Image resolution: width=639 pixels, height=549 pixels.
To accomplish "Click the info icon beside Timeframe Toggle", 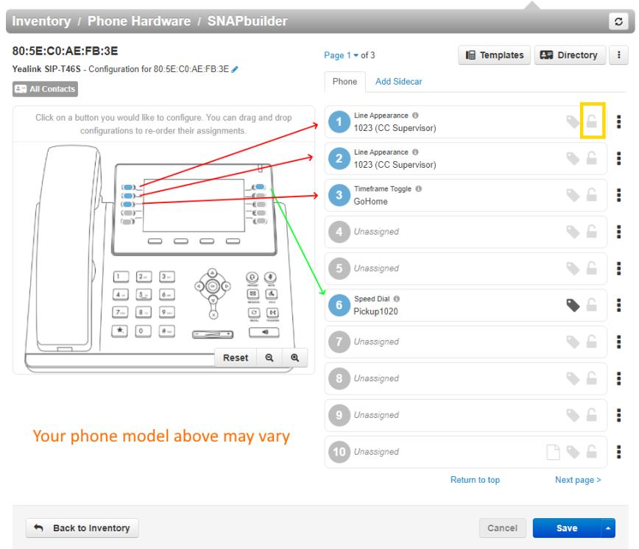I will point(419,188).
